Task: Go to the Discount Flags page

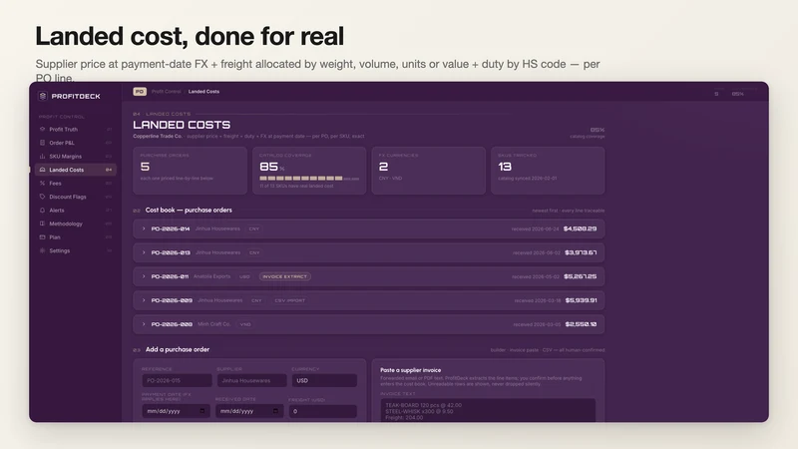Action: click(68, 197)
